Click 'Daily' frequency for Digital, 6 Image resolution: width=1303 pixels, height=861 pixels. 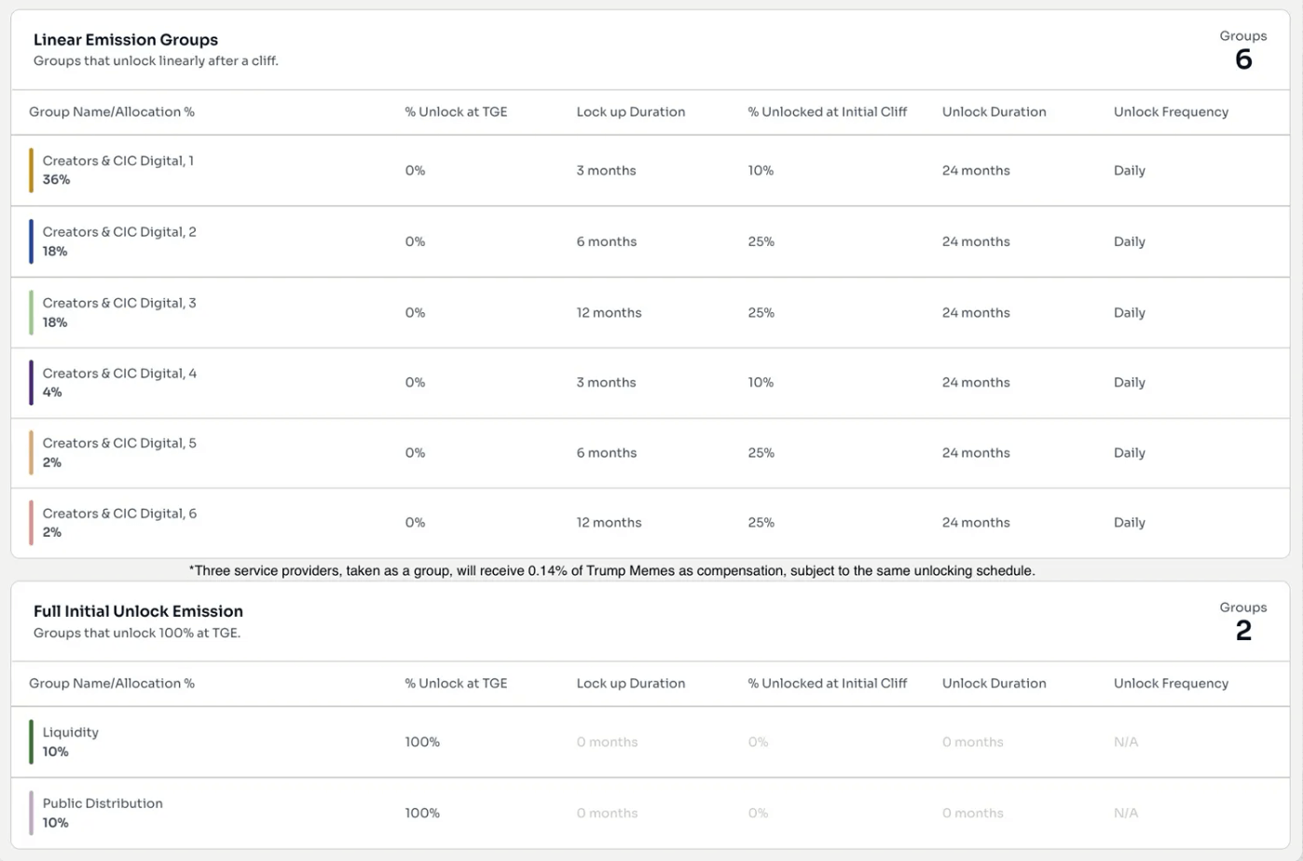(x=1130, y=523)
